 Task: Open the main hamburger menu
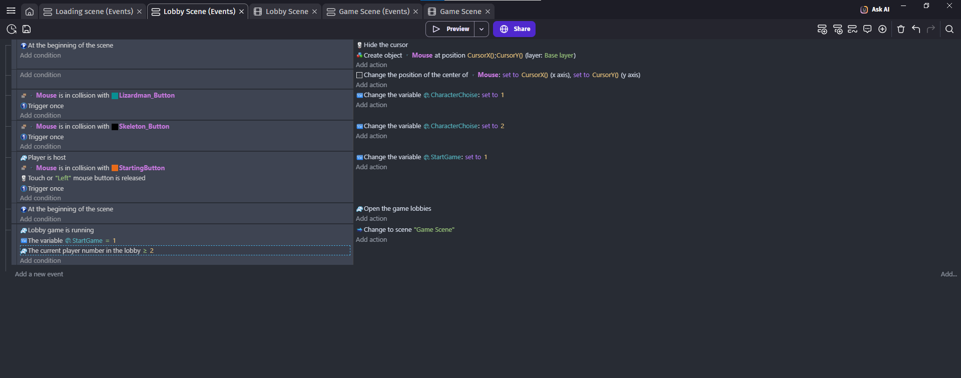tap(11, 11)
